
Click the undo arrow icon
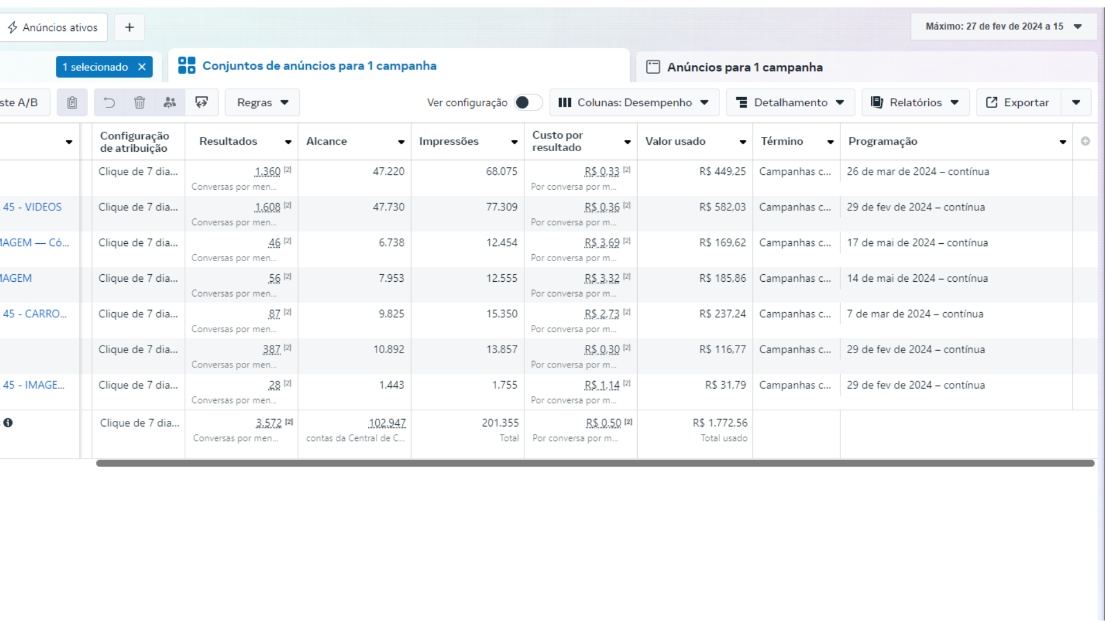coord(109,102)
